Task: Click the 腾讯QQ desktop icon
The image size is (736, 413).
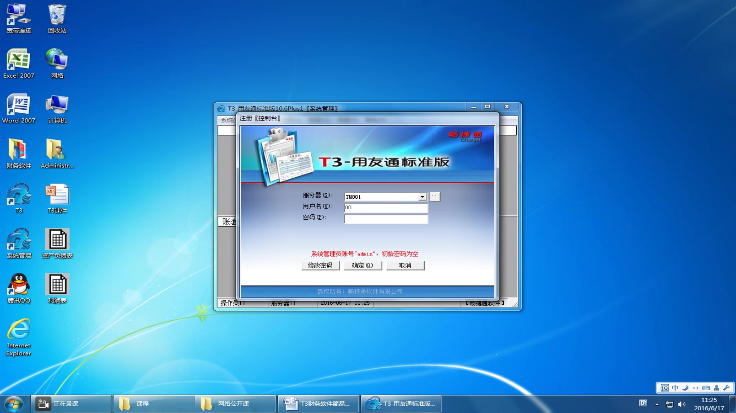Action: point(19,288)
